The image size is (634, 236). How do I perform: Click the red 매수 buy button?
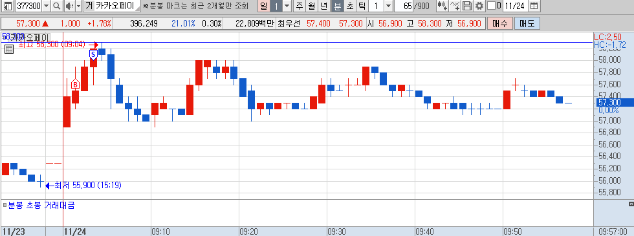pyautogui.click(x=499, y=23)
